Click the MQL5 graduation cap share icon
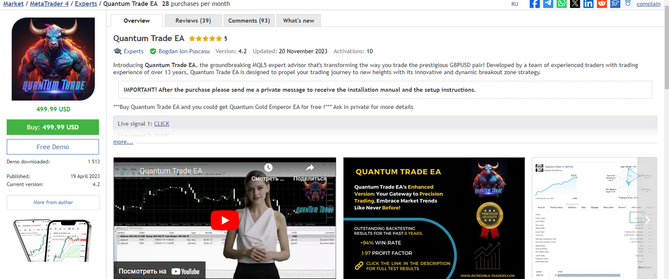 click(x=616, y=4)
